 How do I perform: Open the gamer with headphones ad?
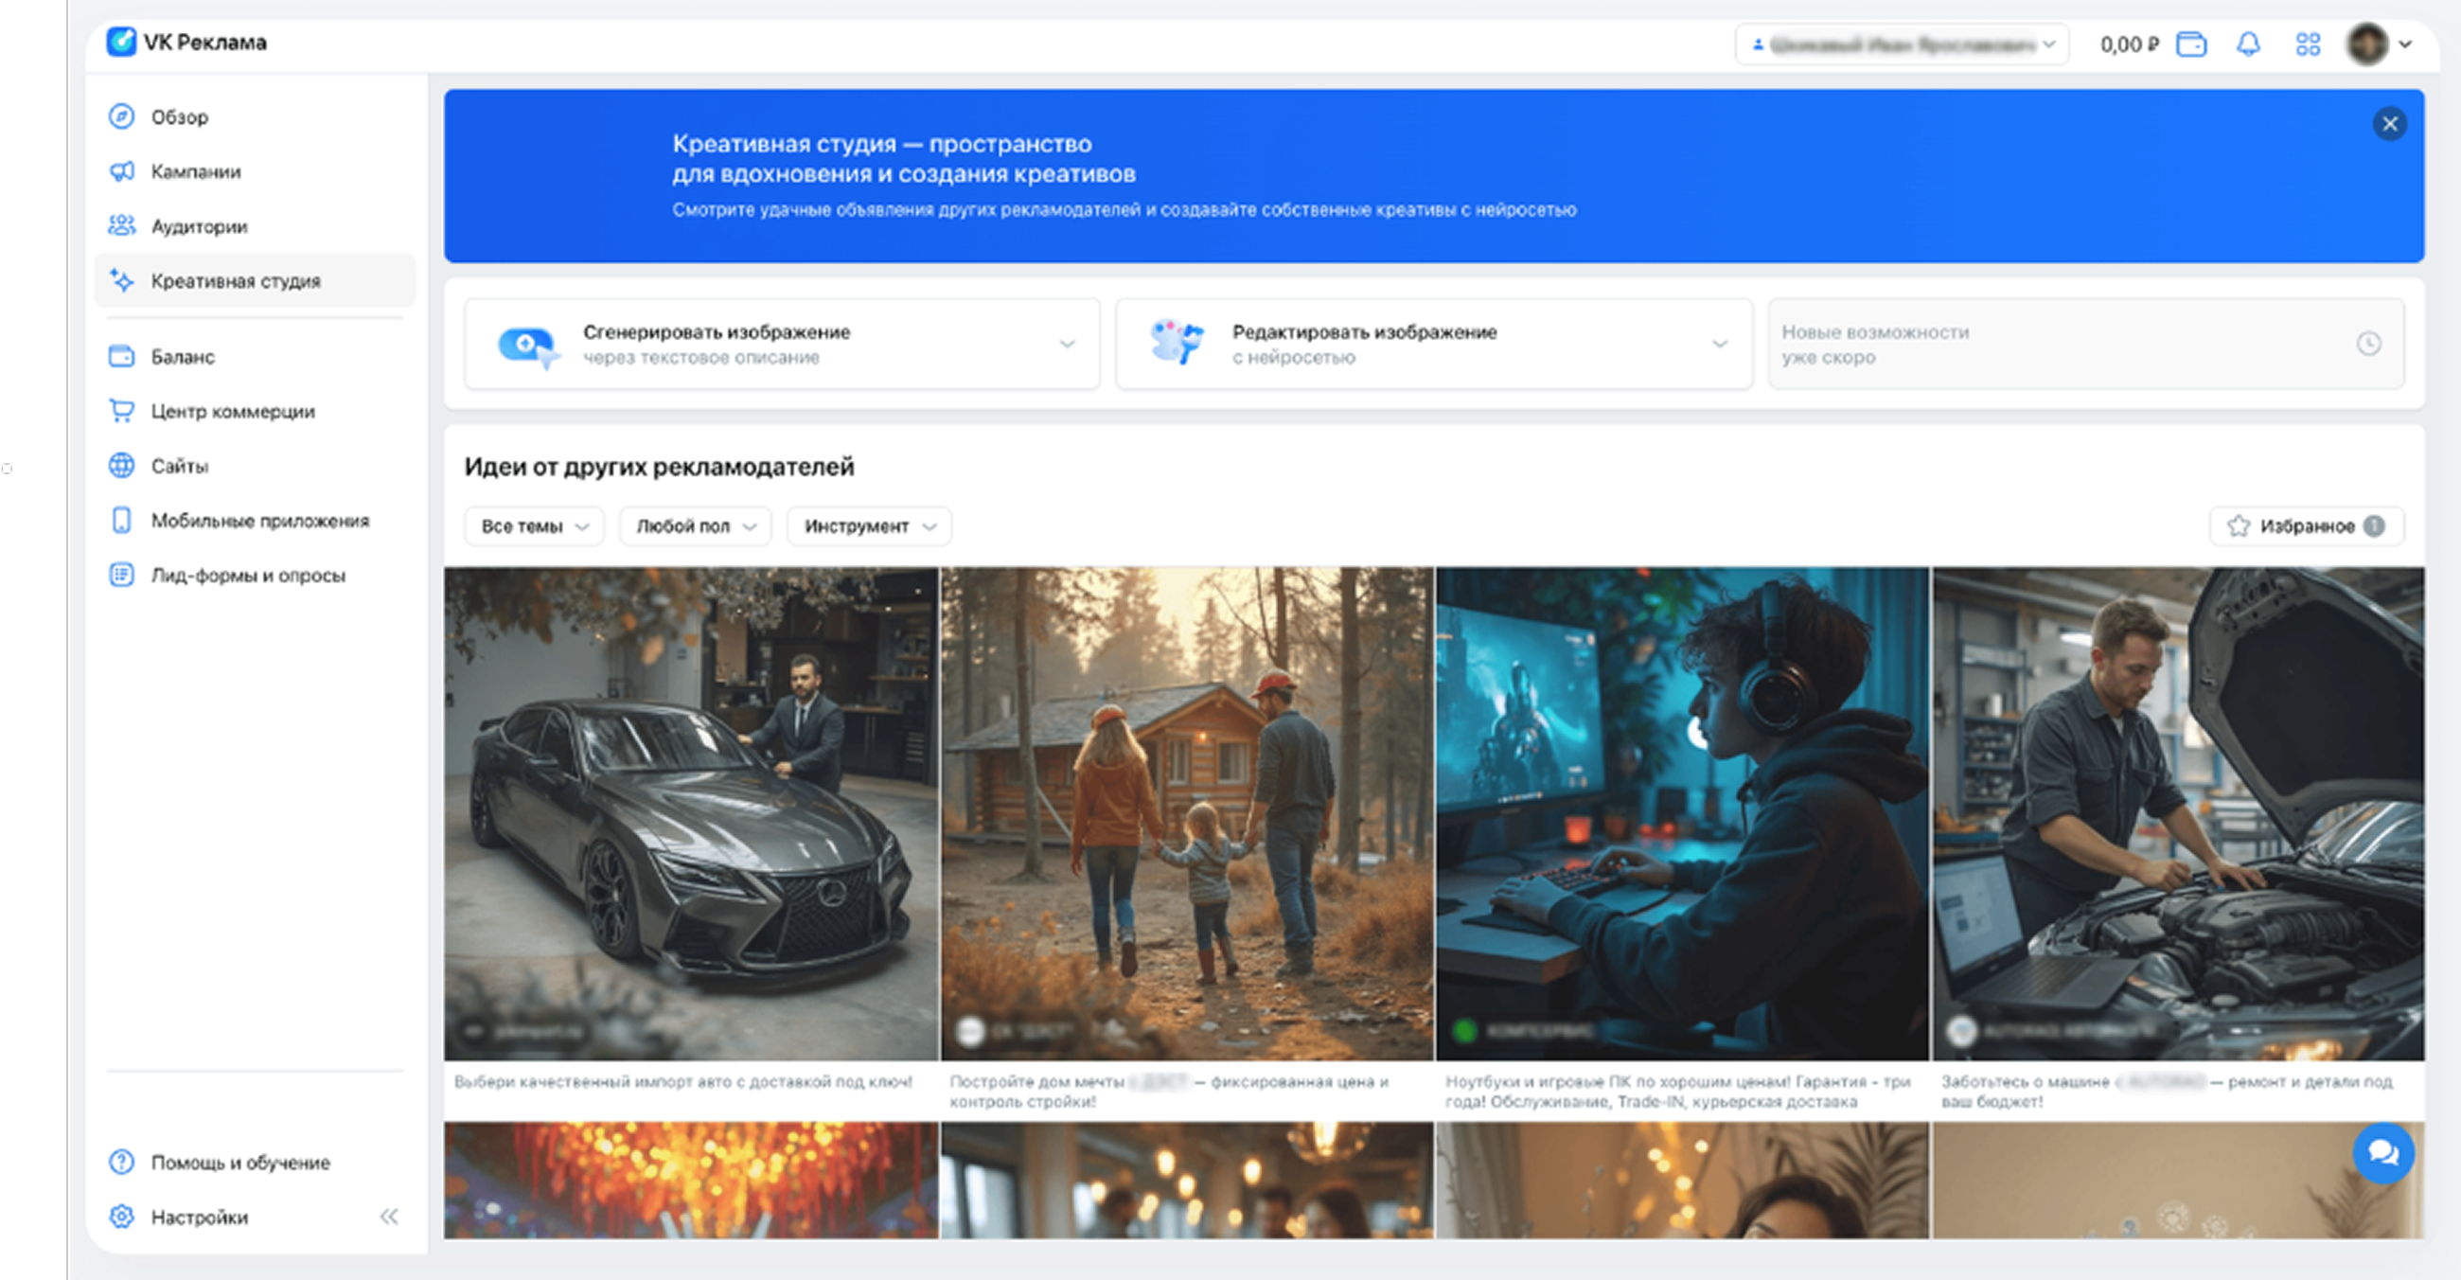click(x=1682, y=813)
